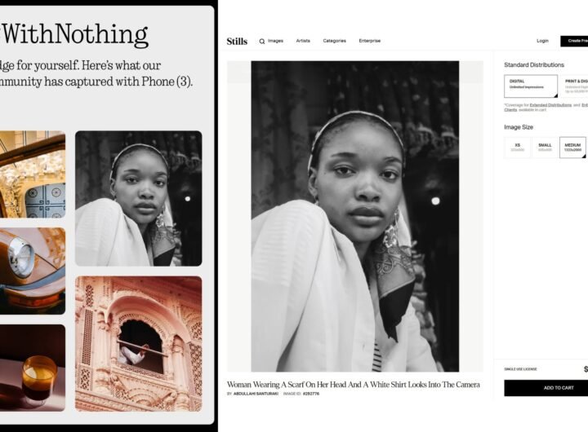Open the amber drink glass thumbnail
This screenshot has height=432, width=588.
click(32, 368)
